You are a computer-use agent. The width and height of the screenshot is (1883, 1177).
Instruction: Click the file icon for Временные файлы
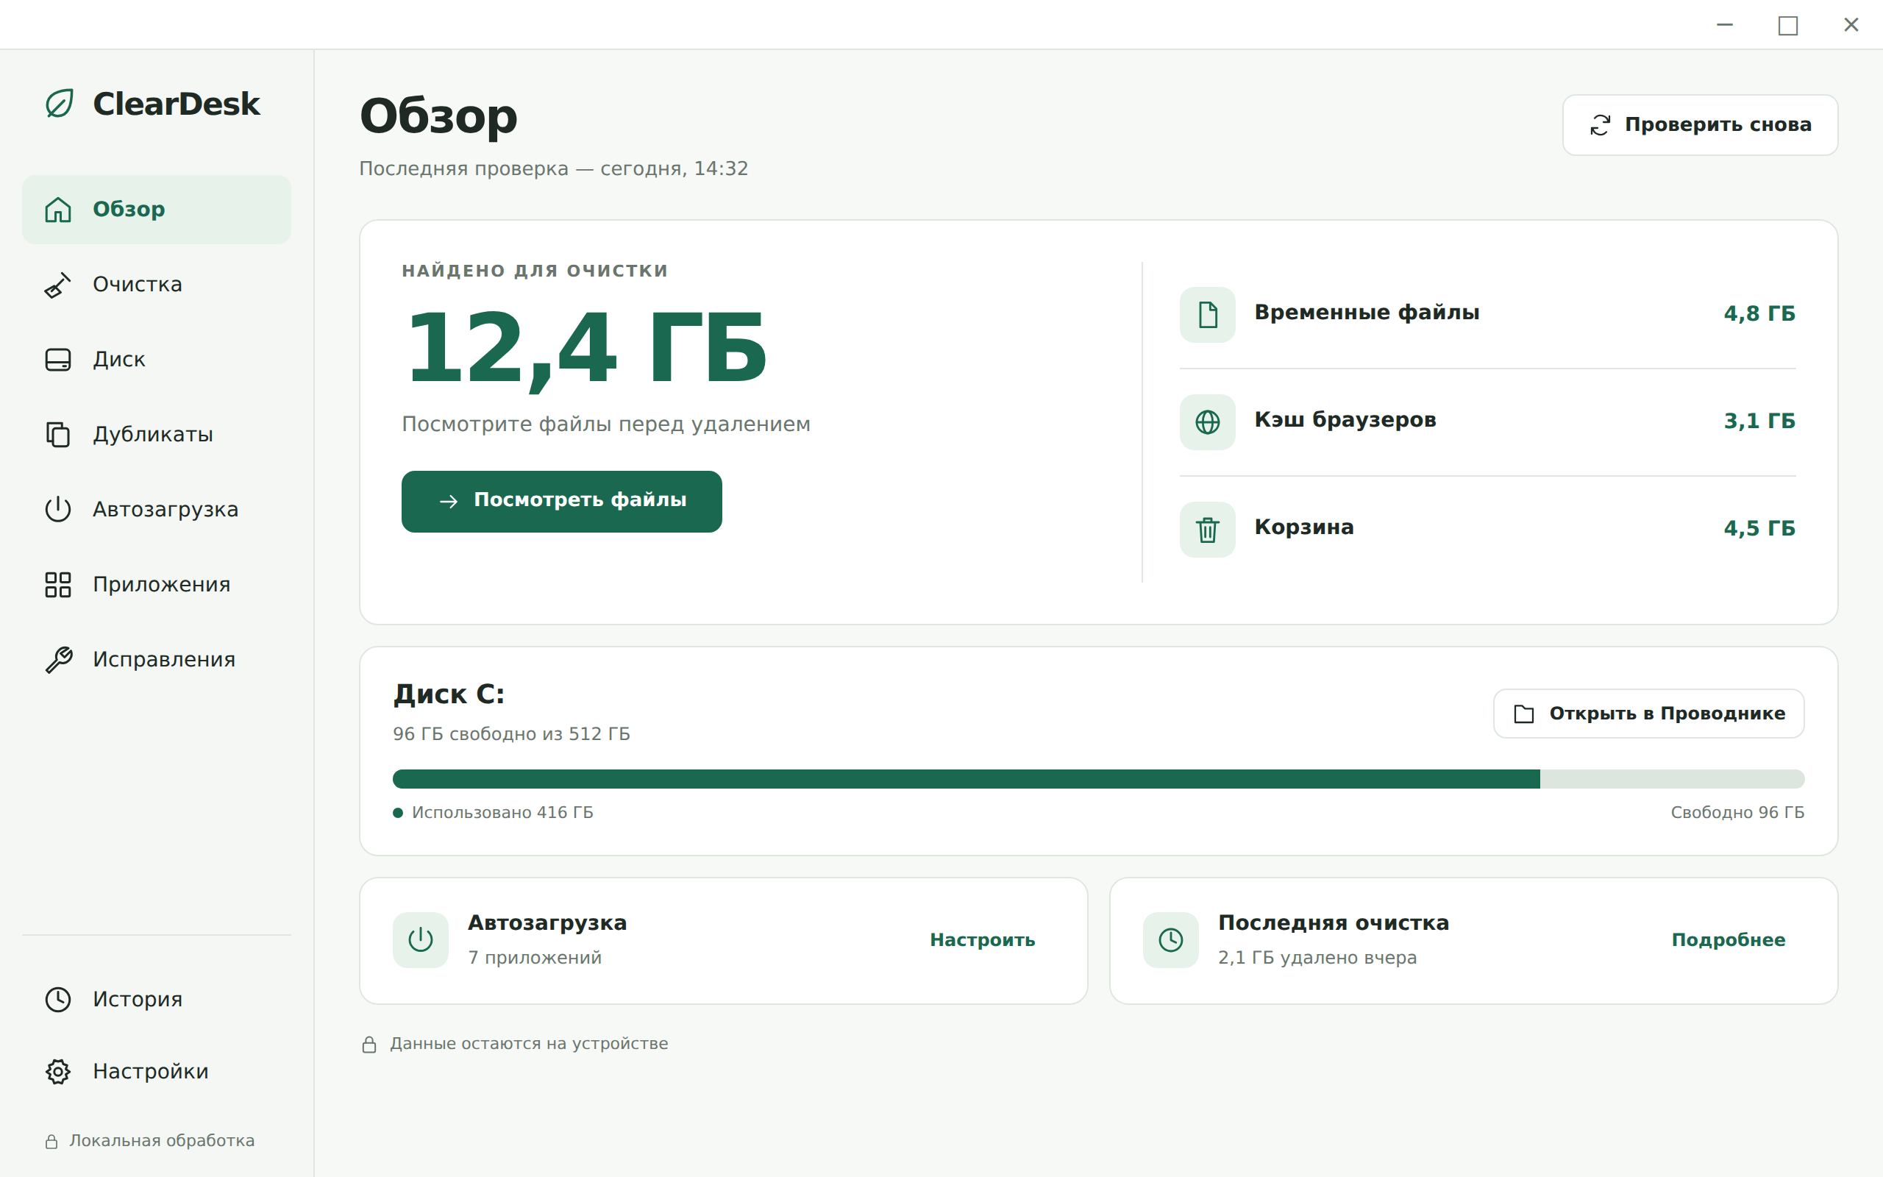click(x=1208, y=315)
